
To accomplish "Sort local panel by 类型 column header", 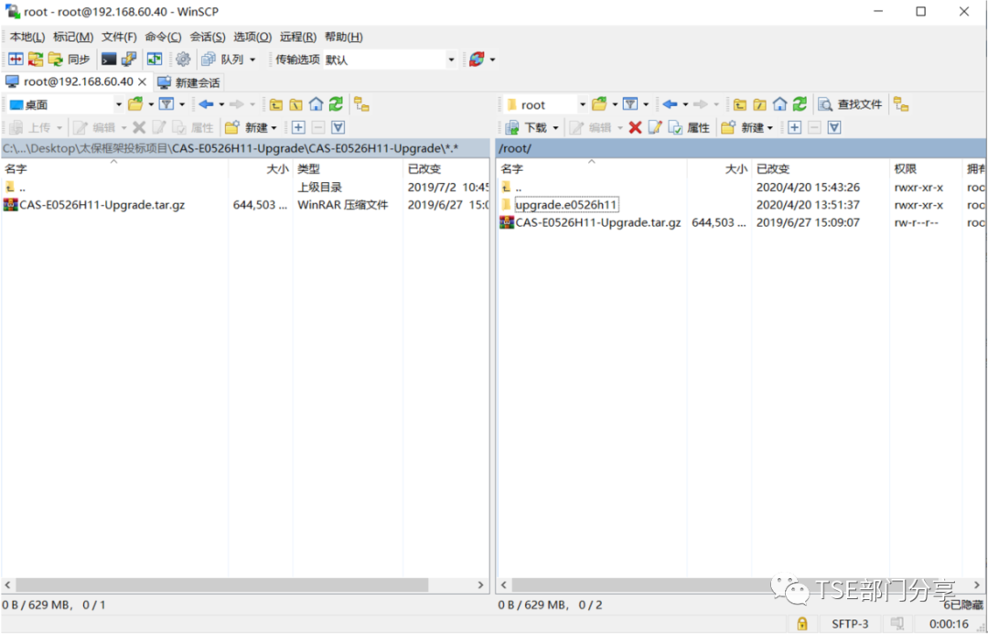I will 348,169.
